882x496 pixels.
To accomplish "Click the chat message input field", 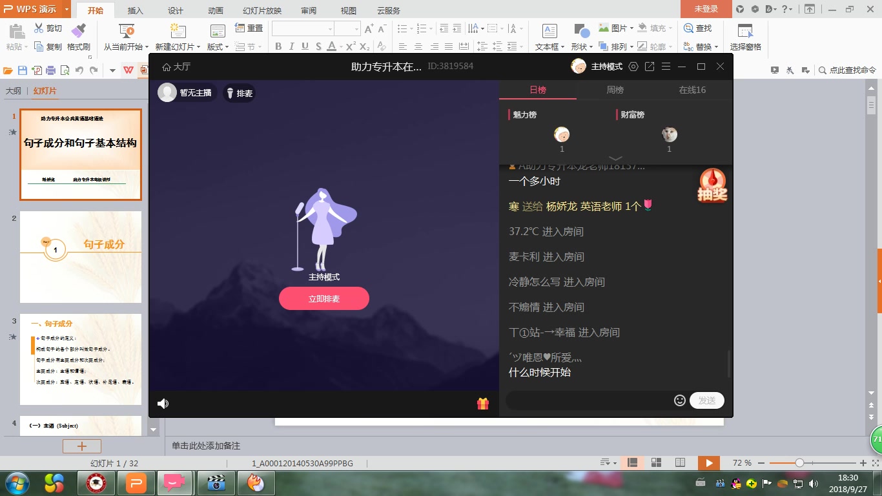I will (589, 400).
